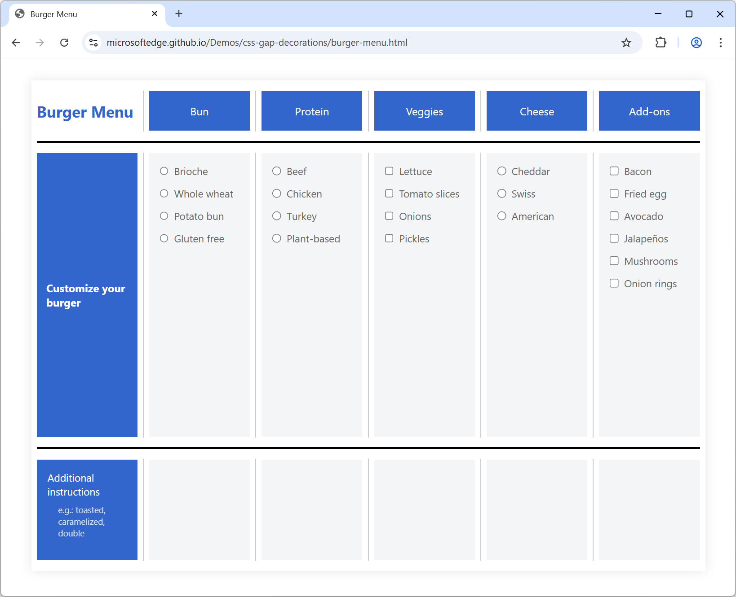Image resolution: width=736 pixels, height=597 pixels.
Task: Click the bookmark star in the address bar
Action: click(626, 43)
